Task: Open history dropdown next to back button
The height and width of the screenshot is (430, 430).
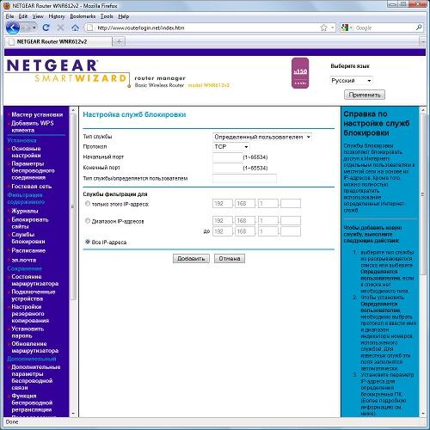Action: coord(34,28)
